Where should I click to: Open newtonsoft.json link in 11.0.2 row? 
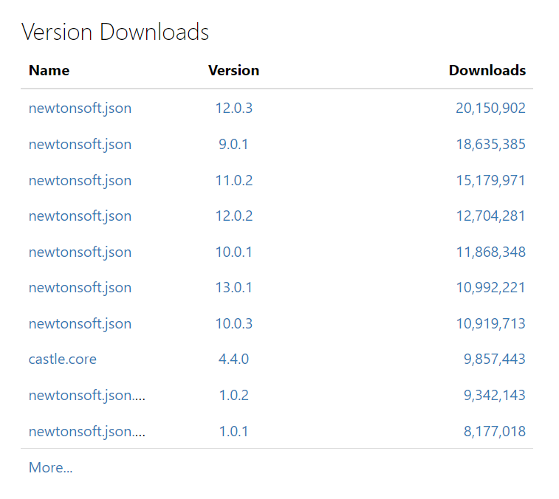coord(80,180)
